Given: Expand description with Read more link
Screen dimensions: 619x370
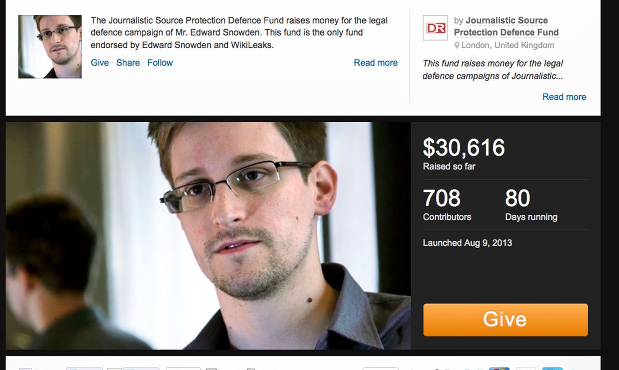Looking at the screenshot, I should point(375,63).
